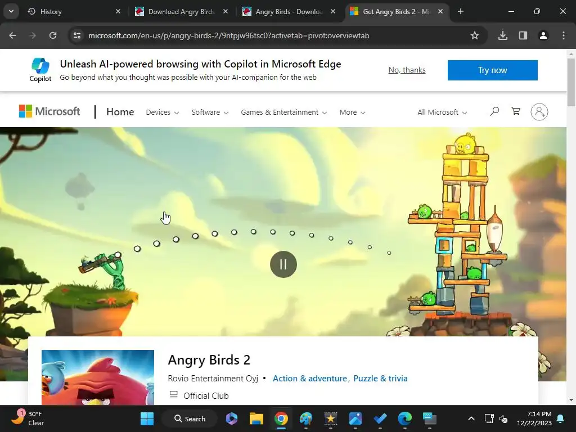576x432 pixels.
Task: Bookmark this page with the star icon
Action: [x=475, y=35]
